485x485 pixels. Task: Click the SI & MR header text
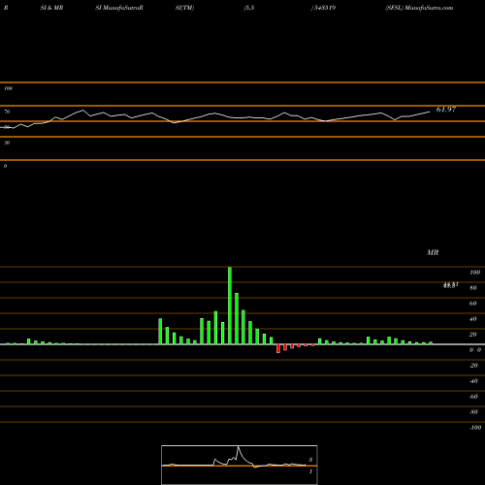pos(51,8)
